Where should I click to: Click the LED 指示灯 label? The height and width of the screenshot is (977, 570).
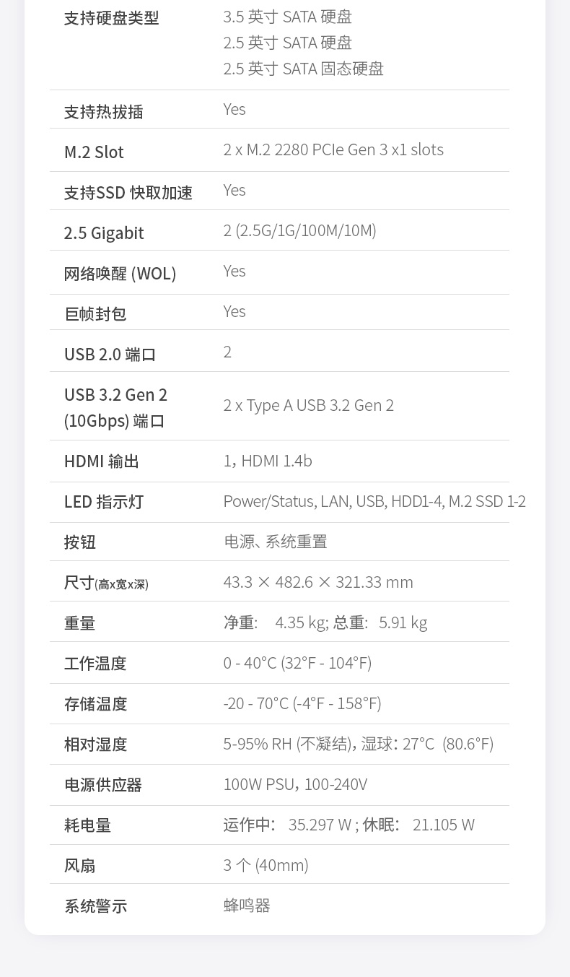tap(104, 502)
